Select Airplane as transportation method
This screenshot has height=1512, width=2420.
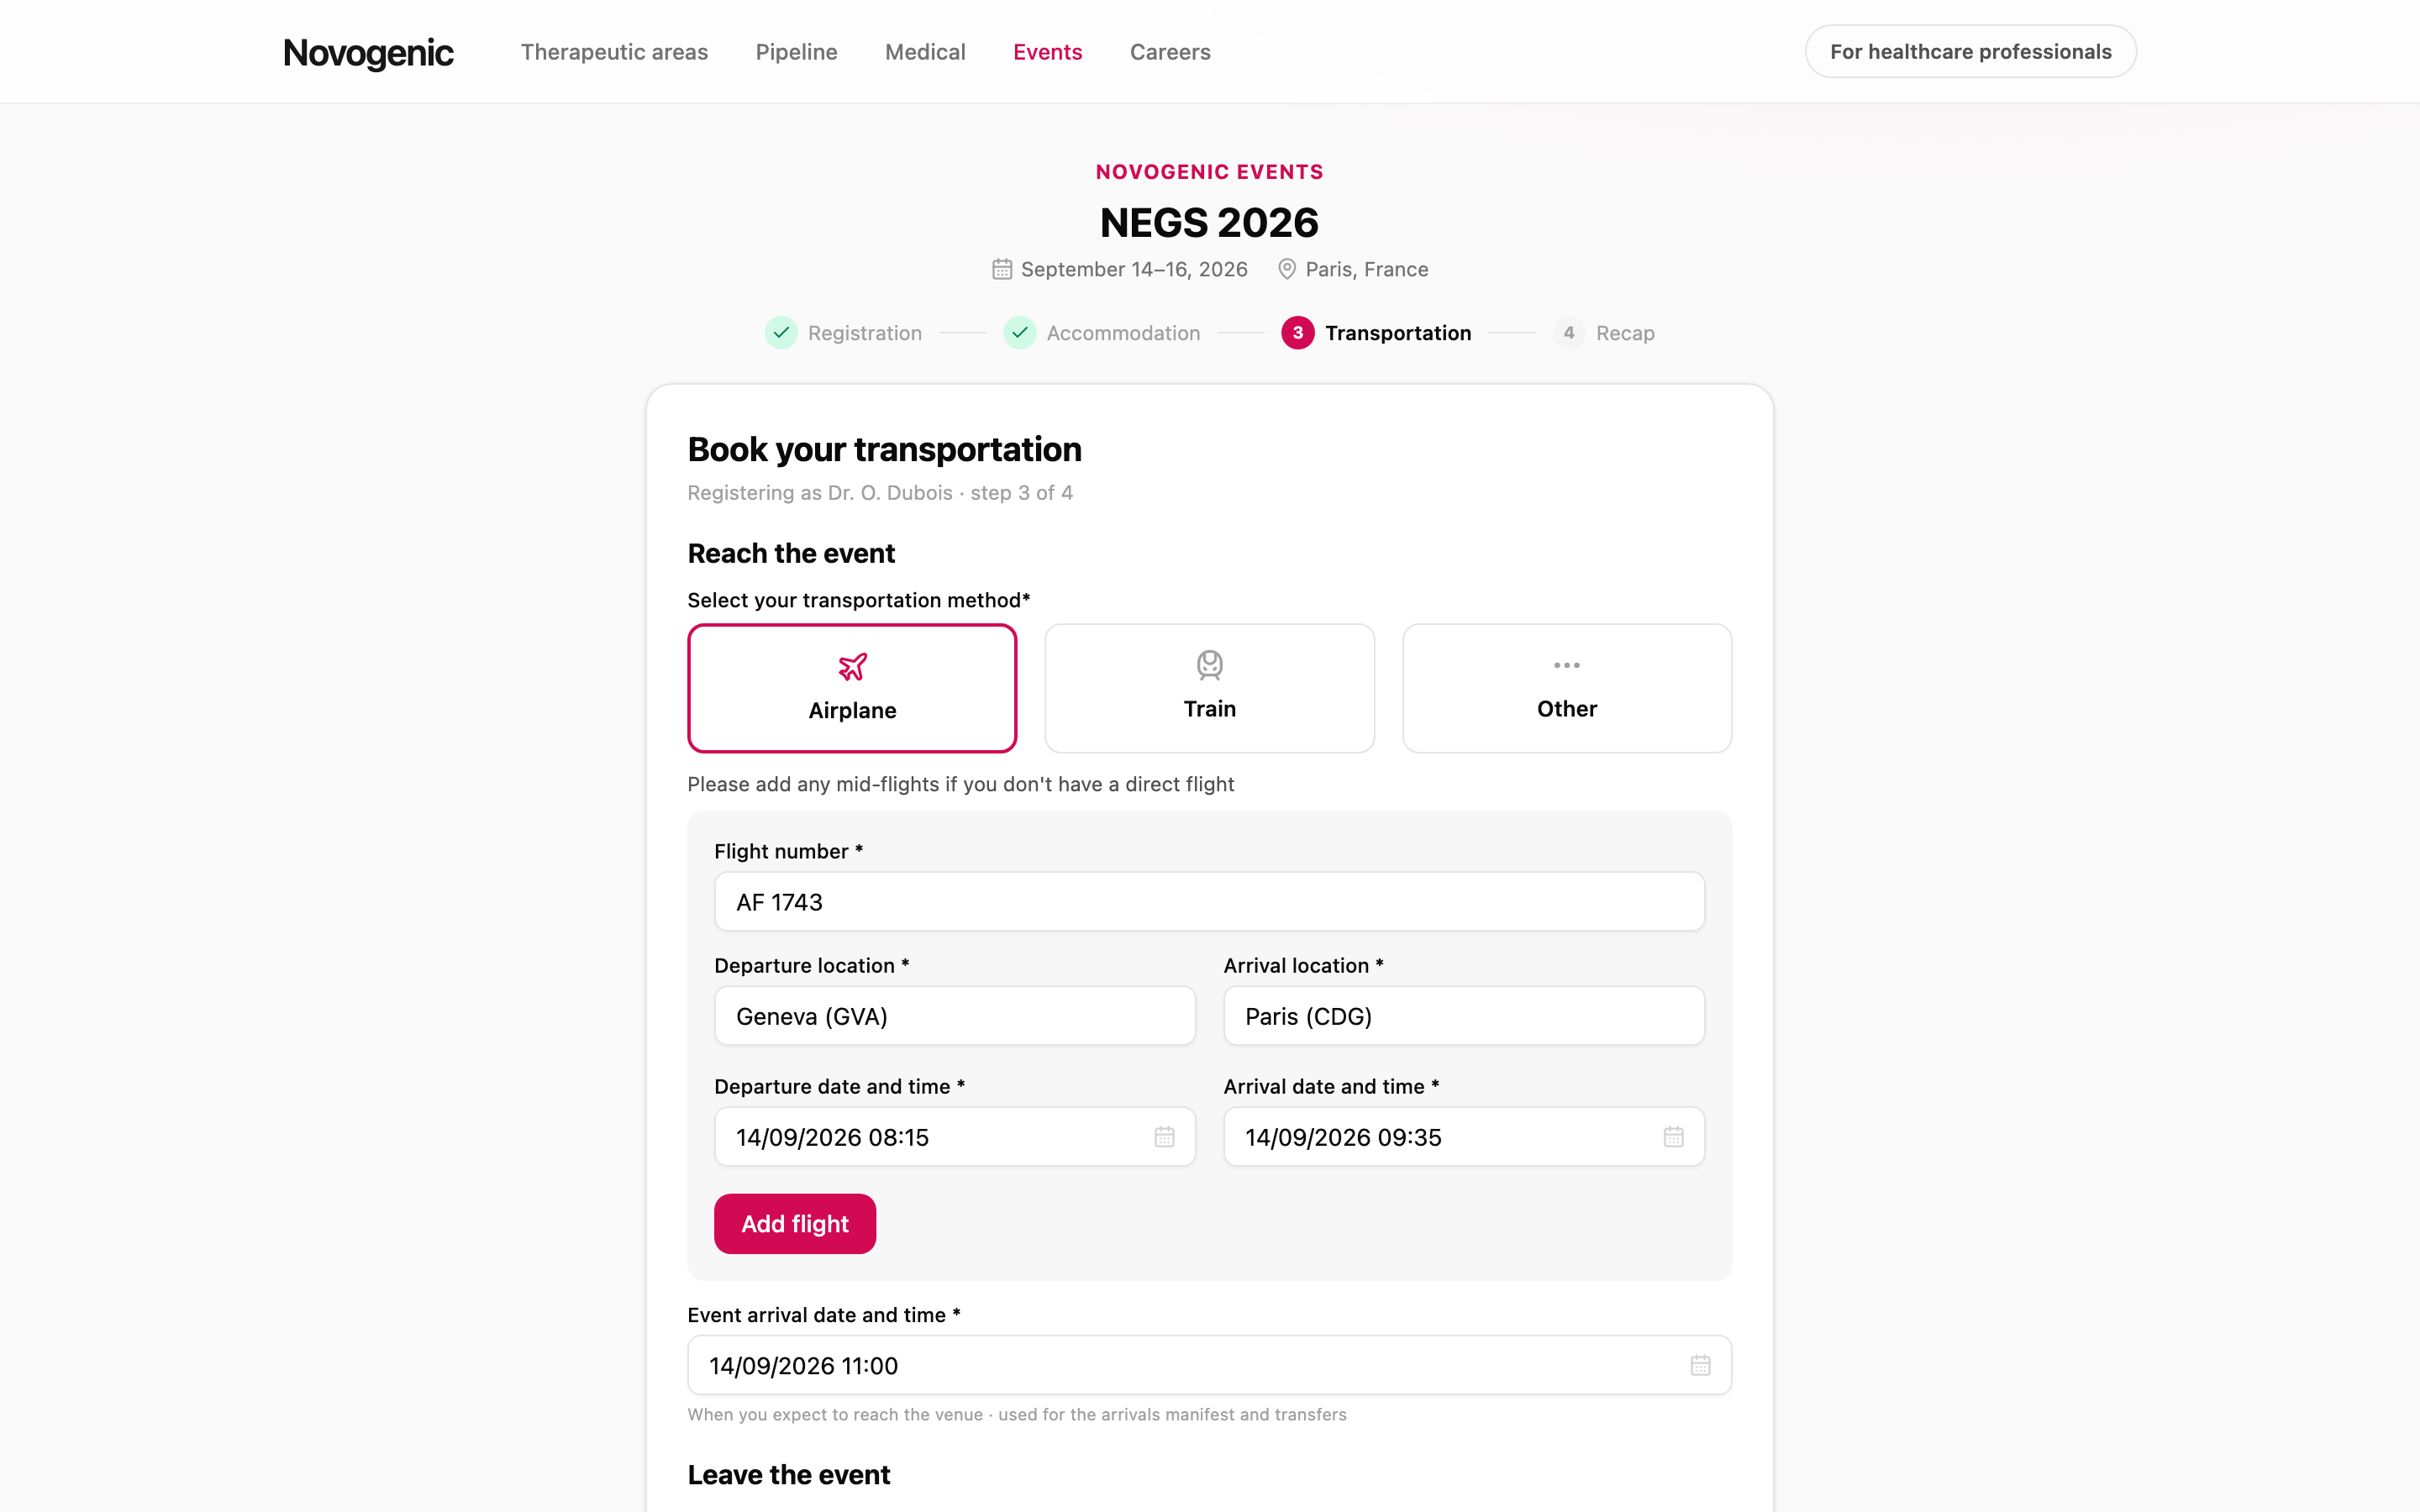[x=852, y=688]
